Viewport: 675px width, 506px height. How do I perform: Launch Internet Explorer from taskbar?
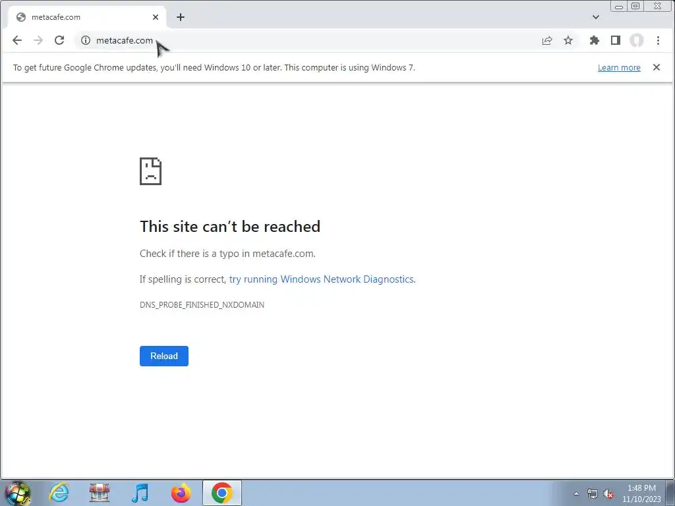tap(59, 493)
